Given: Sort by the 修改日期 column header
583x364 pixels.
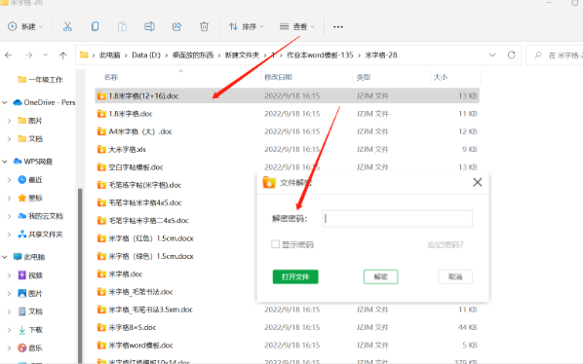Looking at the screenshot, I should 278,77.
